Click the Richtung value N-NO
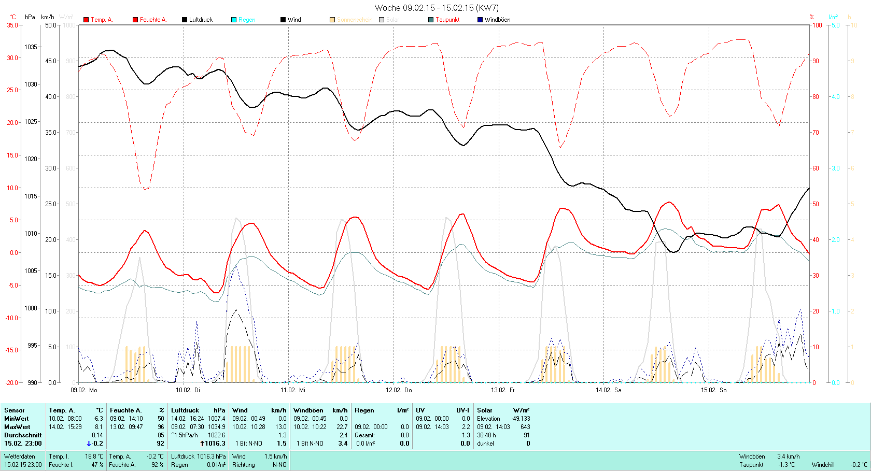 [279, 465]
